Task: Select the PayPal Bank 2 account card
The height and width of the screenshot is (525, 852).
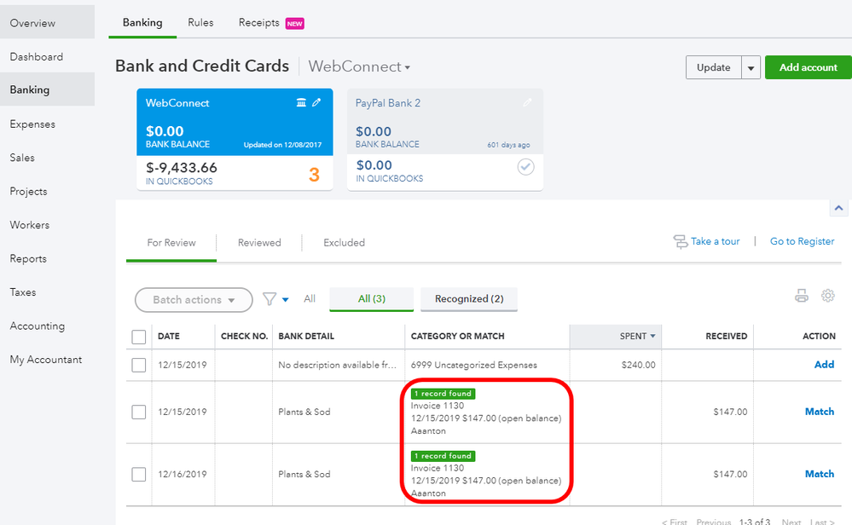Action: 445,139
